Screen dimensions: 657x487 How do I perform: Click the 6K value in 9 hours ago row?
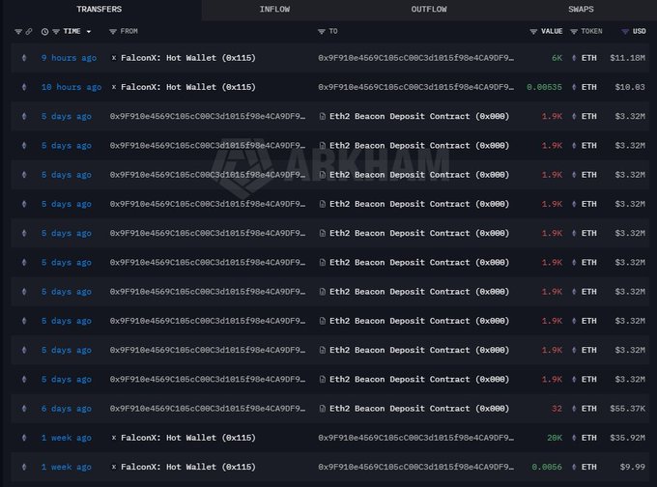tap(557, 58)
